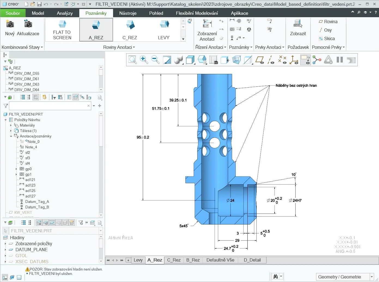
Task: Toggle axis display visibility in graphics toolbar
Action: 271,59
